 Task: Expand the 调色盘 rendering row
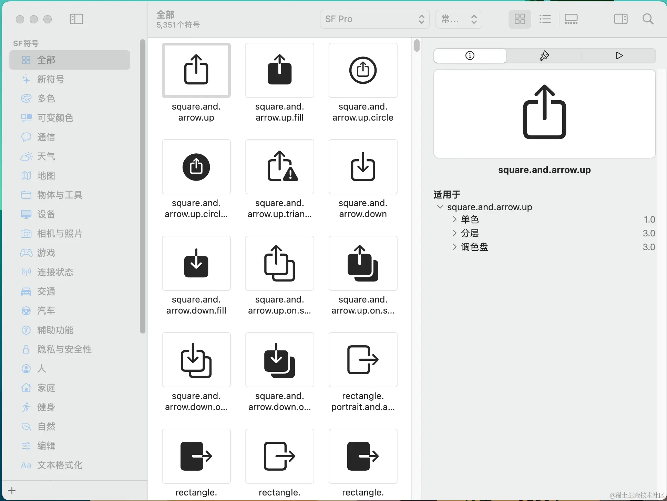click(454, 247)
